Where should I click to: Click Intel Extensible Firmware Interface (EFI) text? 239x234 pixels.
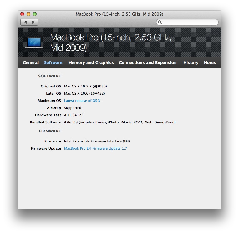pos(97,141)
